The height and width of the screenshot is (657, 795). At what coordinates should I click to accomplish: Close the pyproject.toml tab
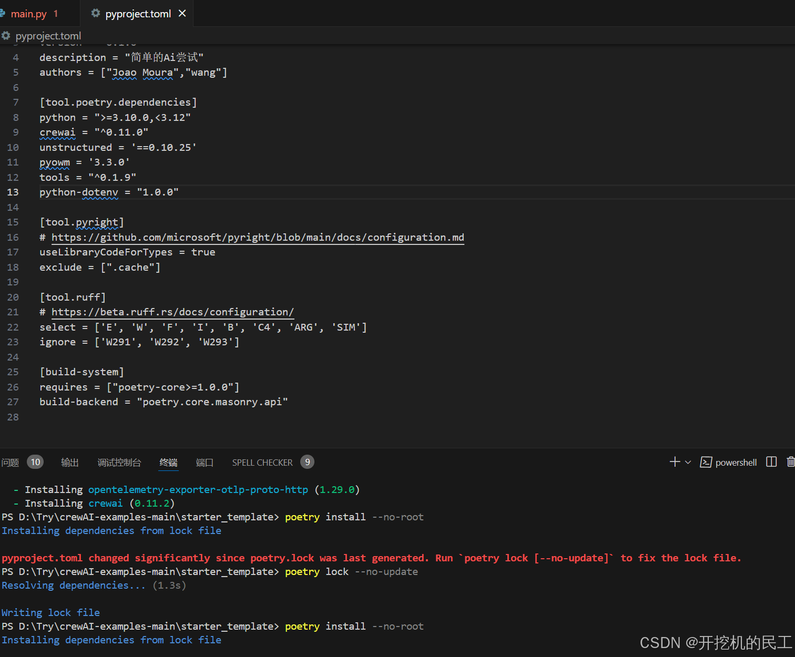pos(182,14)
